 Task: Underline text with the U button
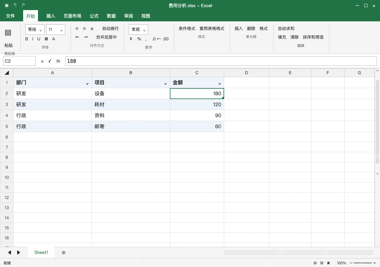click(39, 39)
